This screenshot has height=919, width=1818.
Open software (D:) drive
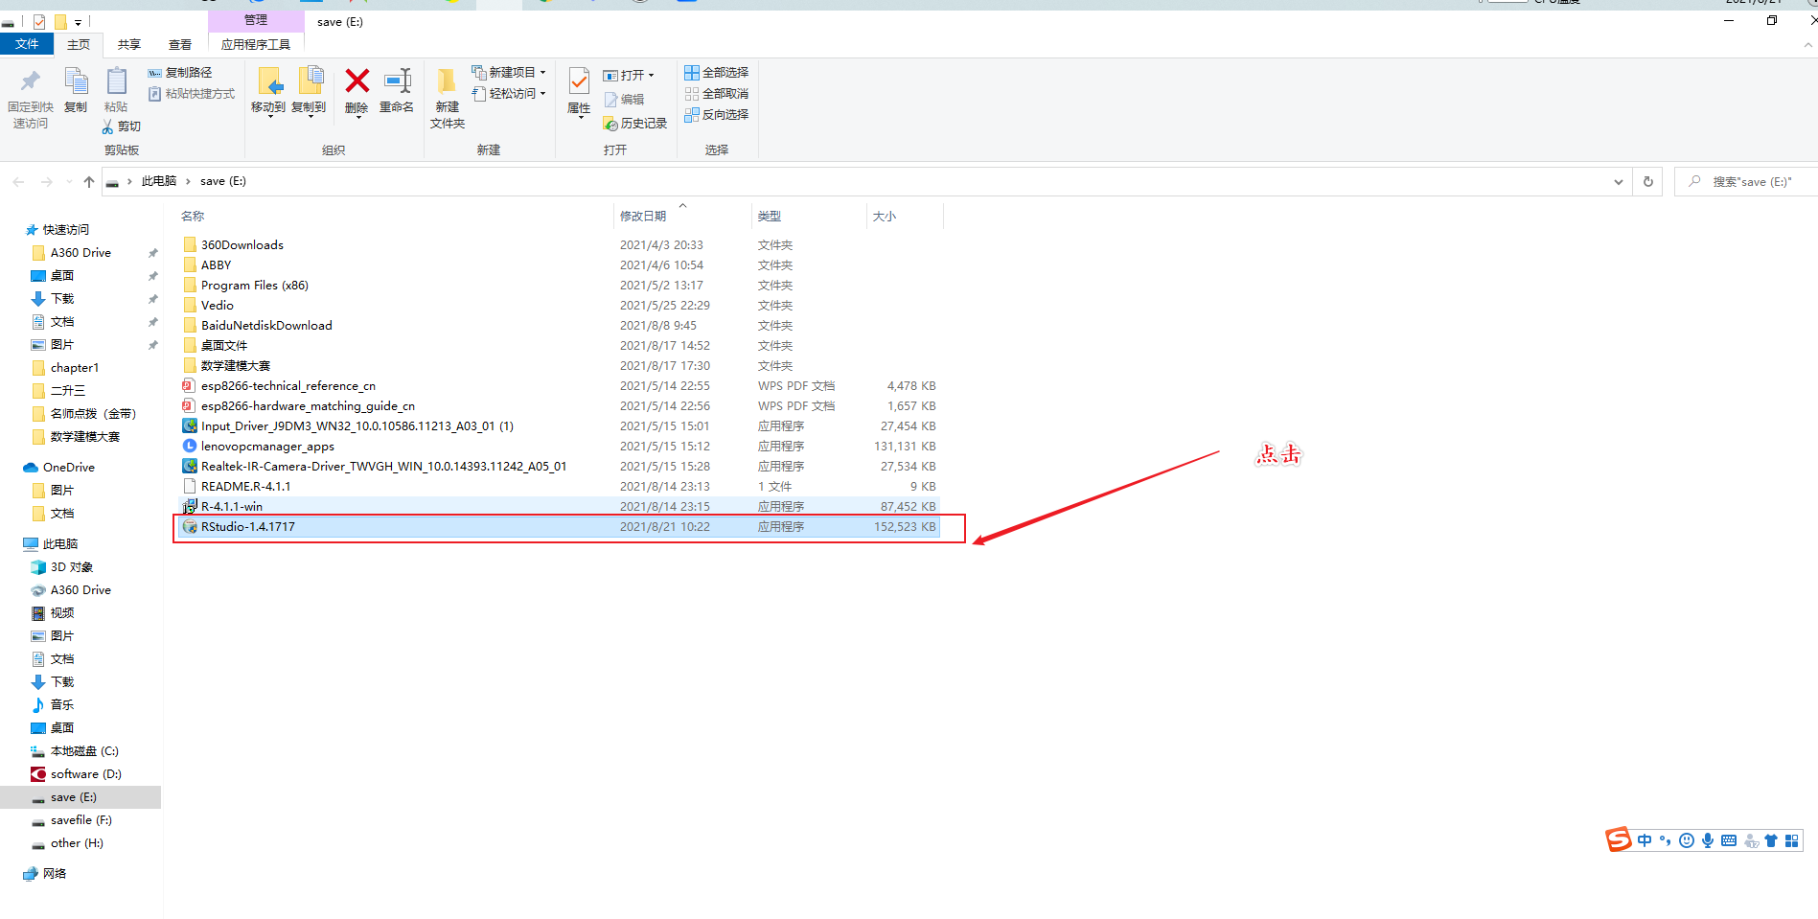[86, 774]
